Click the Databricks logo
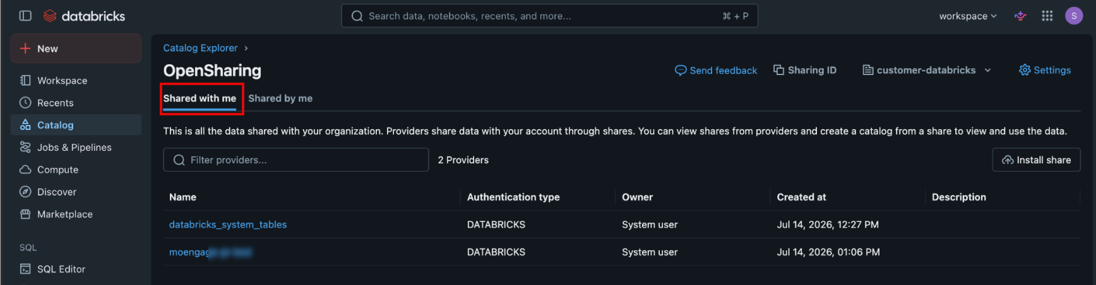 (x=84, y=16)
